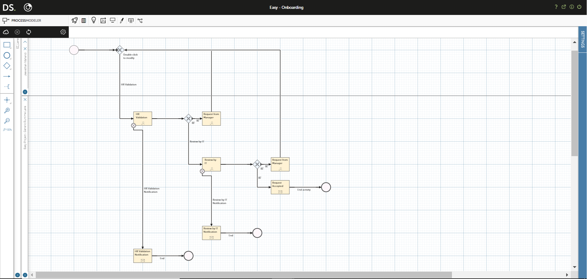587x279 pixels.
Task: Select the rectangle task shape tool
Action: click(7, 45)
